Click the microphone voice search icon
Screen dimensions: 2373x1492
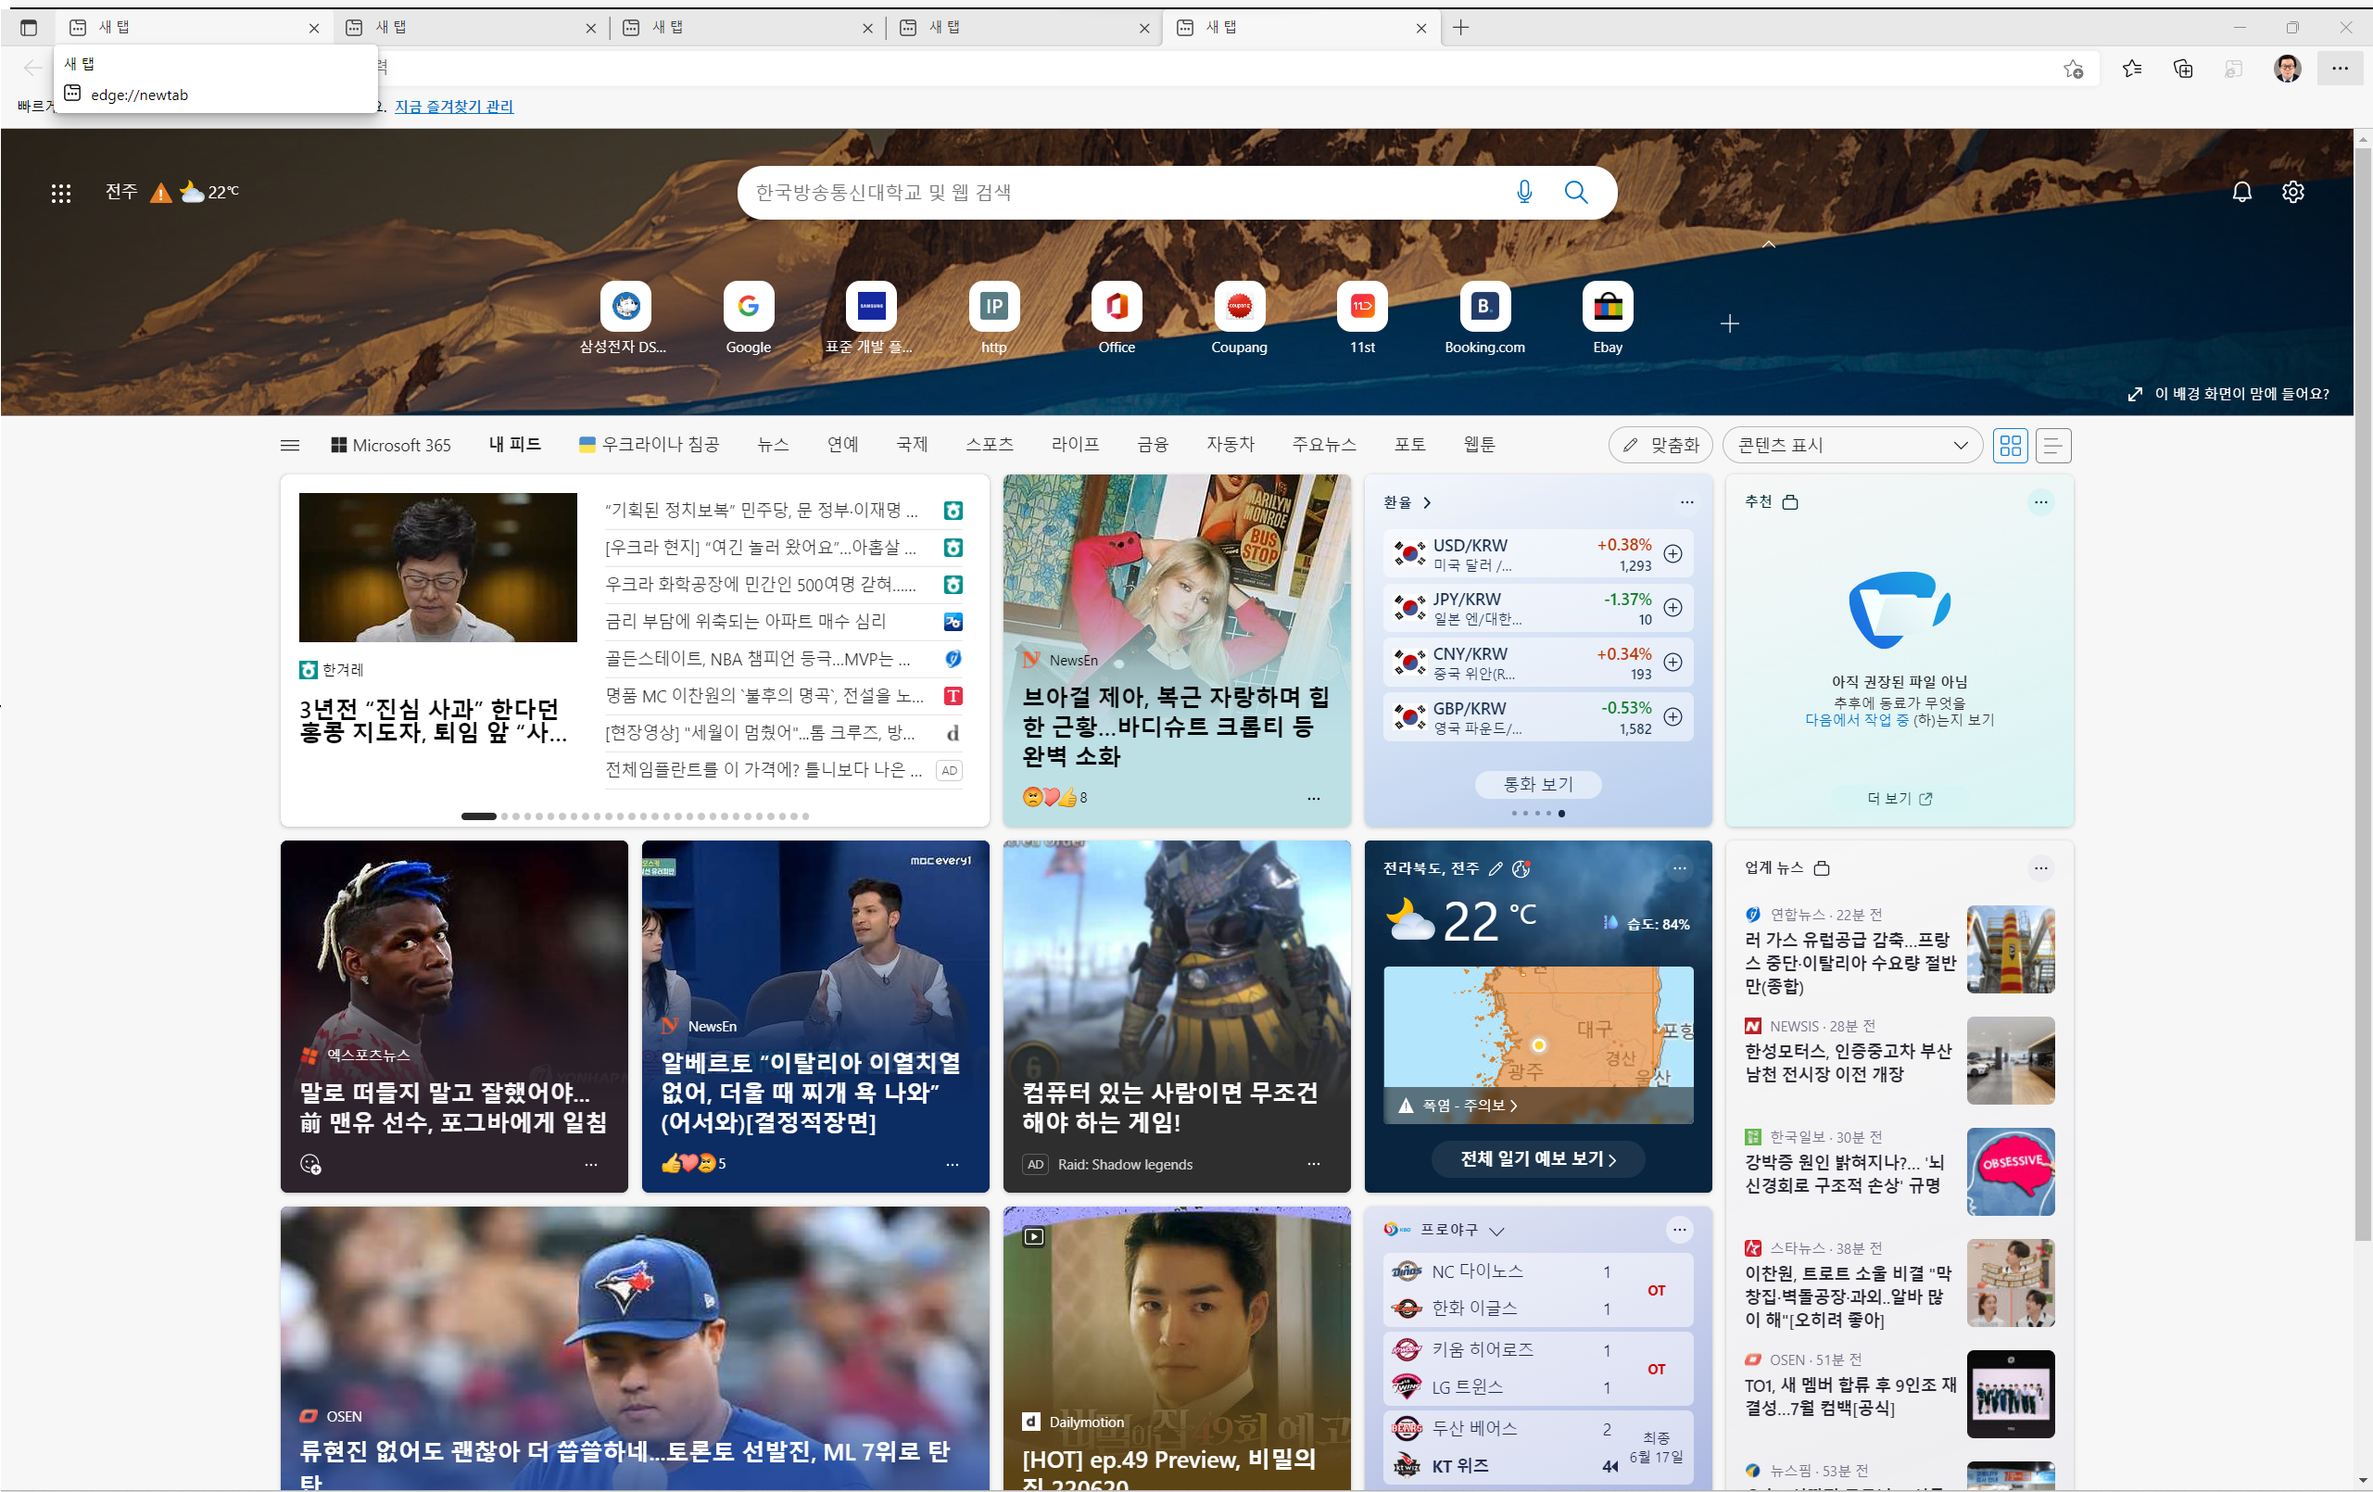click(1523, 192)
